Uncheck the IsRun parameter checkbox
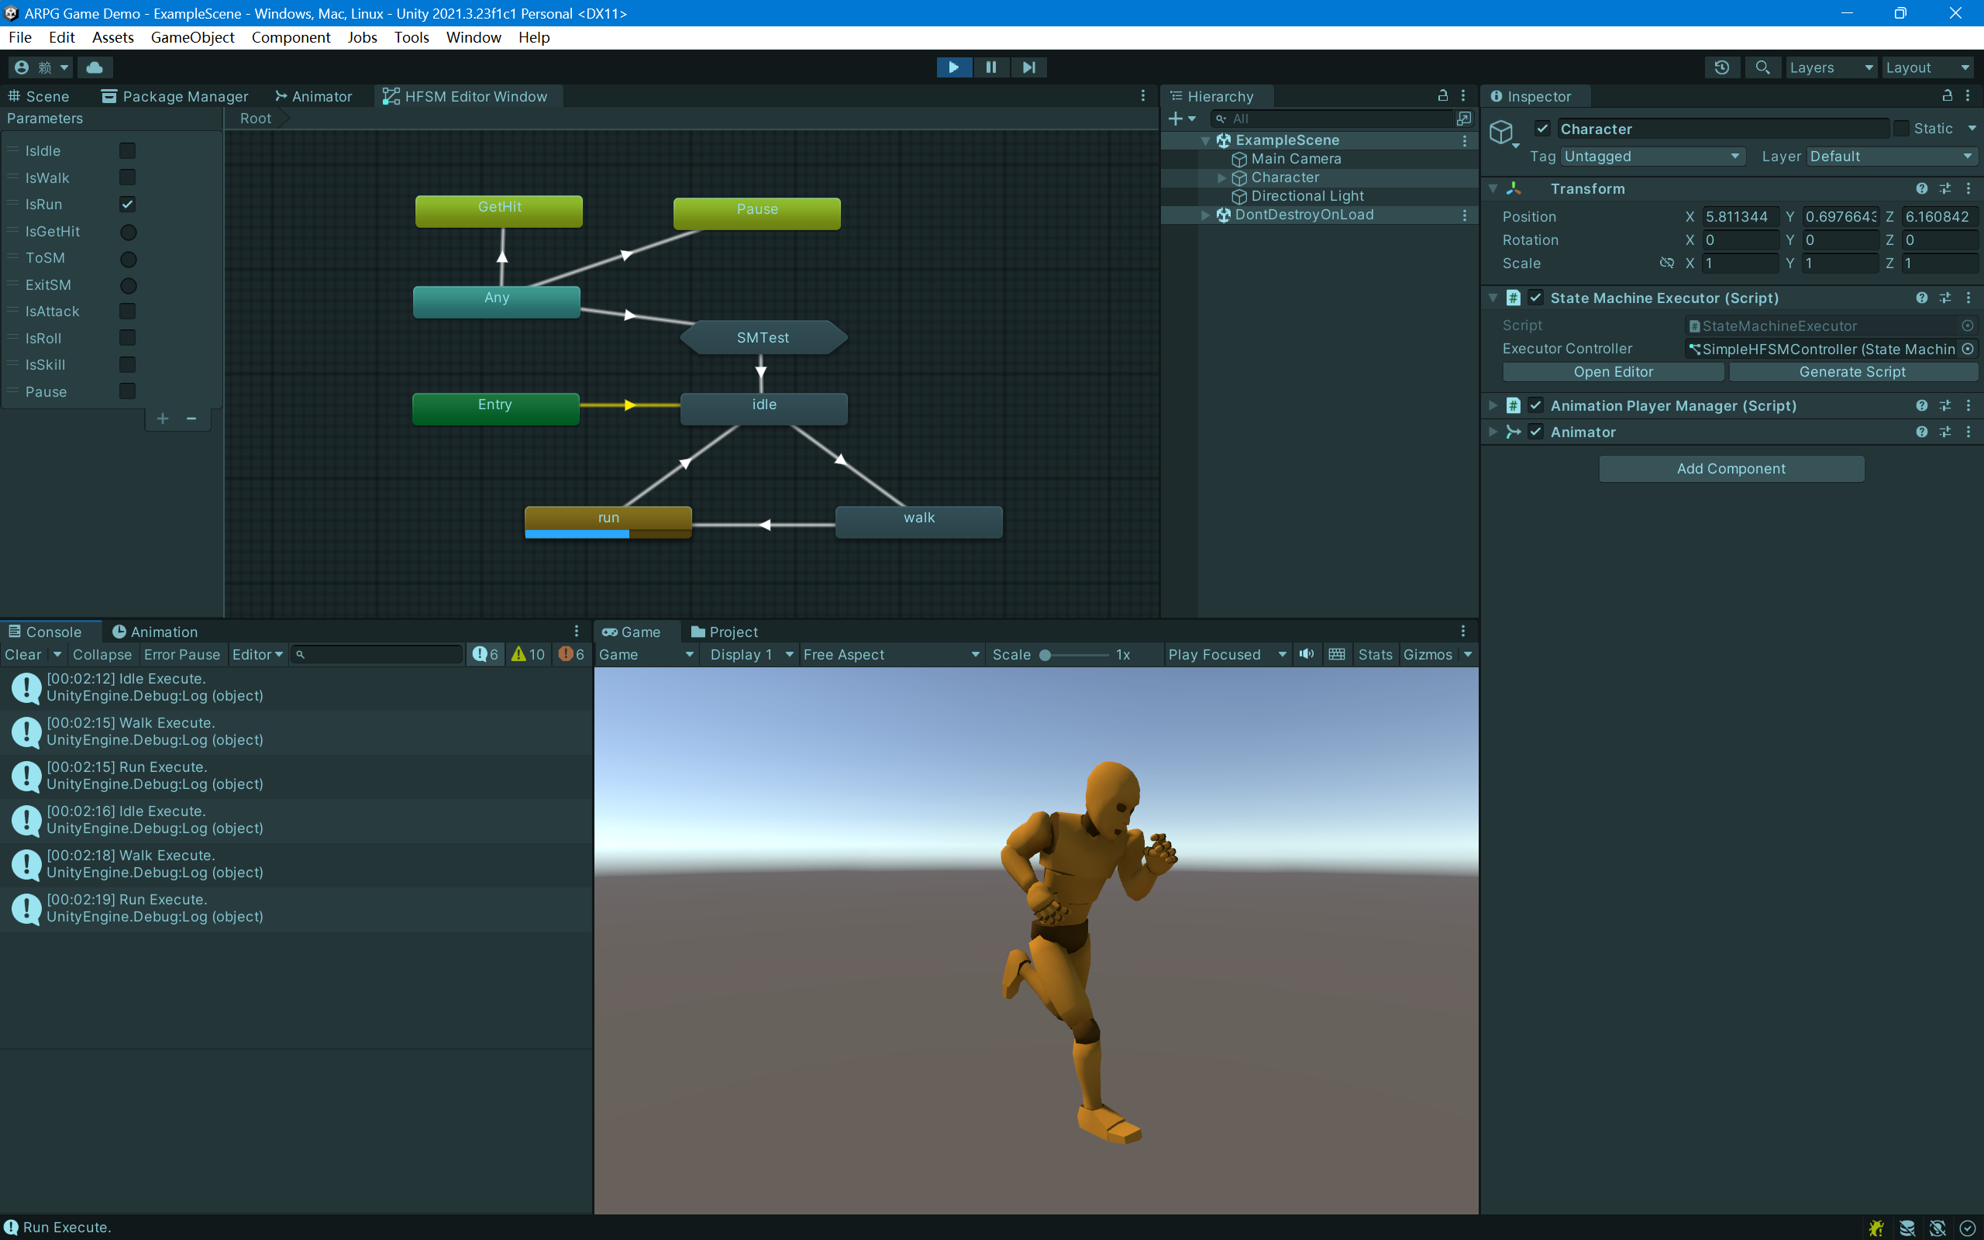Image resolution: width=1984 pixels, height=1240 pixels. pos(127,204)
